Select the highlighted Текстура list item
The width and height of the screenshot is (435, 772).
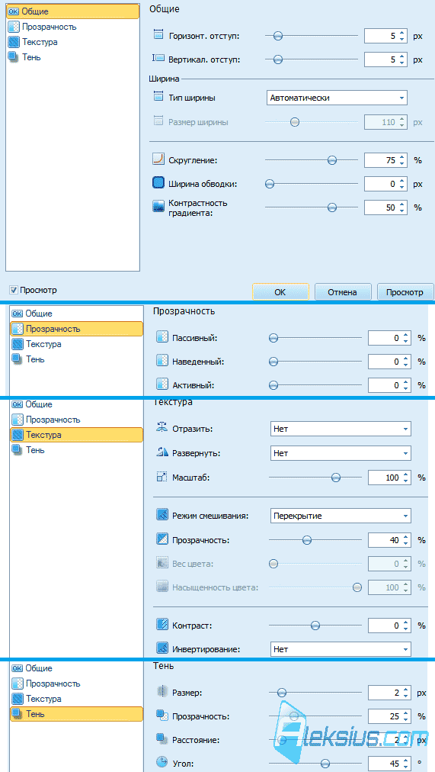77,436
